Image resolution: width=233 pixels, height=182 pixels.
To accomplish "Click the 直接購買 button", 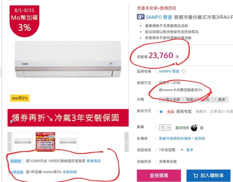I will 159,175.
